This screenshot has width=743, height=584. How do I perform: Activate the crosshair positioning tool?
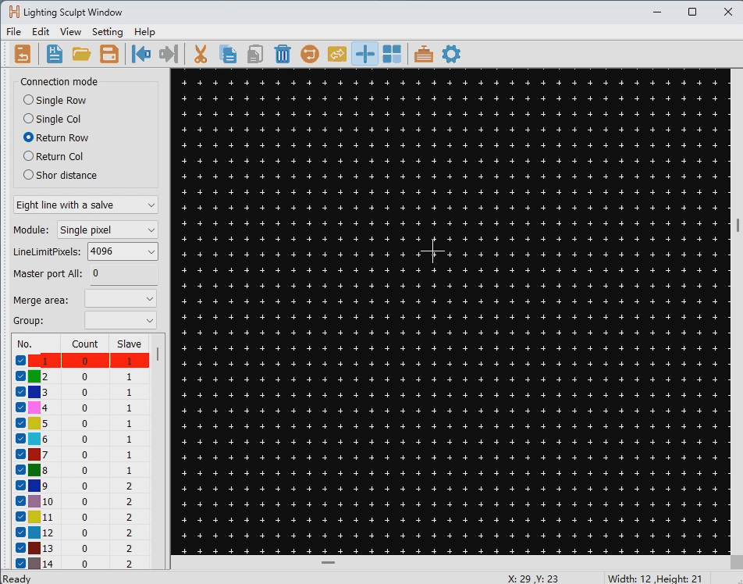pyautogui.click(x=364, y=54)
